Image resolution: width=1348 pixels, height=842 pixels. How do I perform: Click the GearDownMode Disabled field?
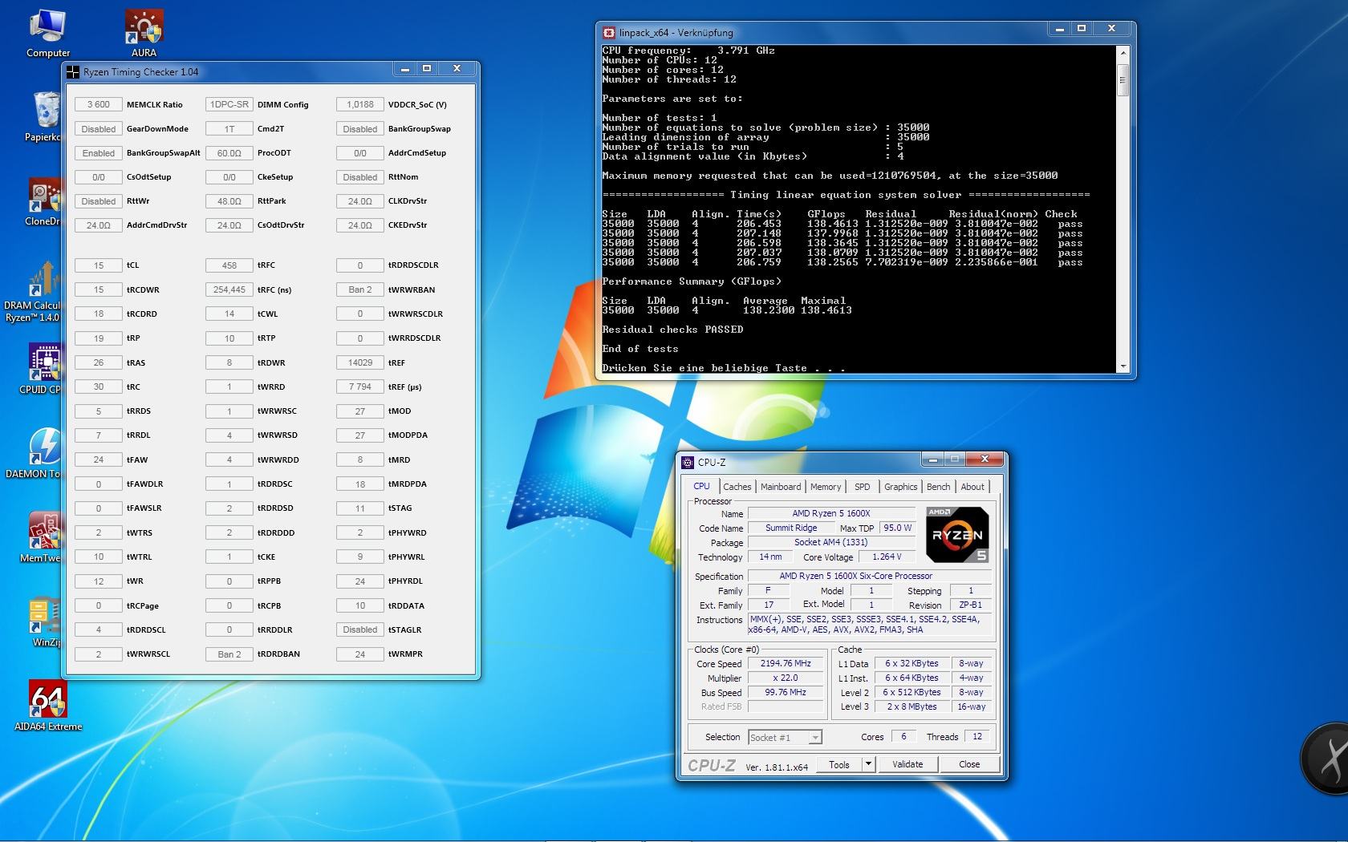[99, 129]
